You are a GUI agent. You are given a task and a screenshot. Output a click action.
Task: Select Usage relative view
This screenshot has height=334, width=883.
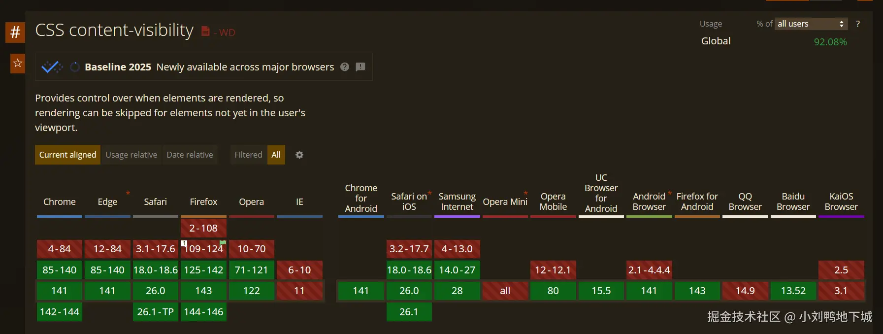[x=131, y=155]
